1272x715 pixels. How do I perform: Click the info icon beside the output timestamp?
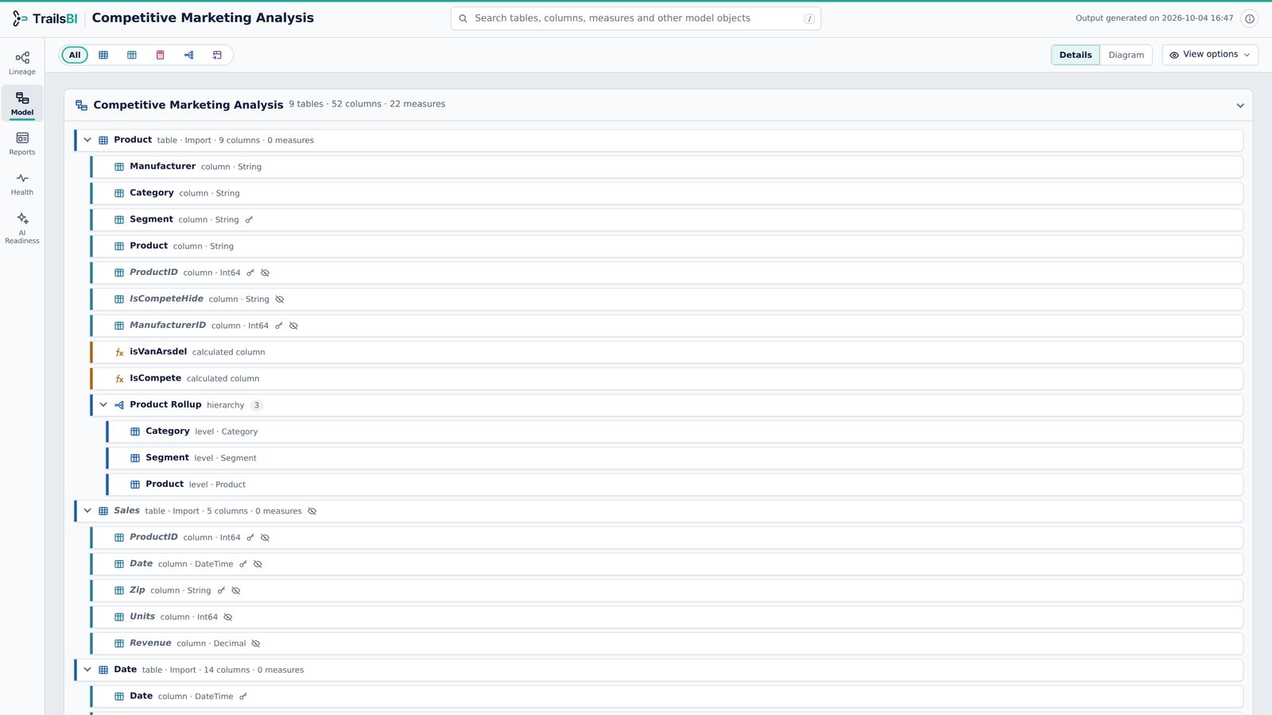click(1250, 18)
